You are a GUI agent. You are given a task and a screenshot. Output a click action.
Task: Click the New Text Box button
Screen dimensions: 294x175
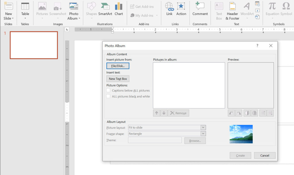pos(118,79)
